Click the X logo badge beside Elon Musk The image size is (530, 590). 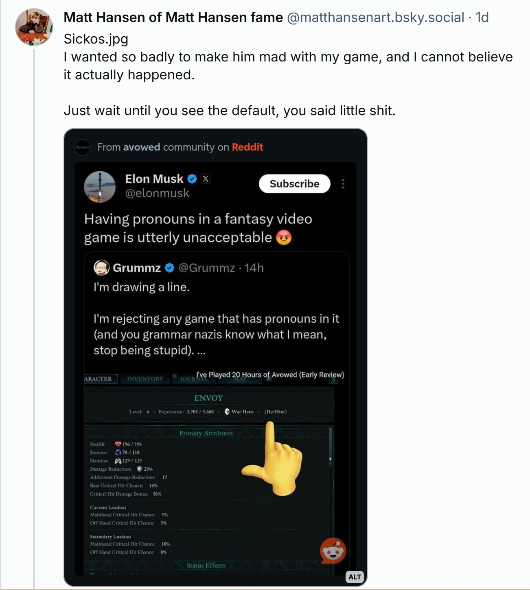pos(206,179)
